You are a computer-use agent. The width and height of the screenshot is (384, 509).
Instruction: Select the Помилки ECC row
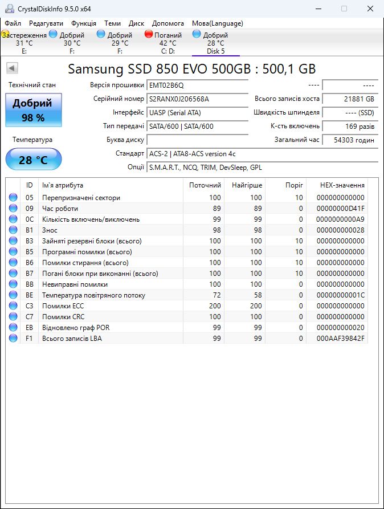coord(187,306)
